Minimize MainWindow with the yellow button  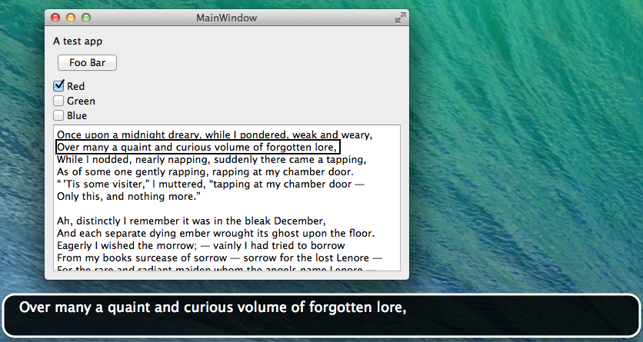pos(71,18)
